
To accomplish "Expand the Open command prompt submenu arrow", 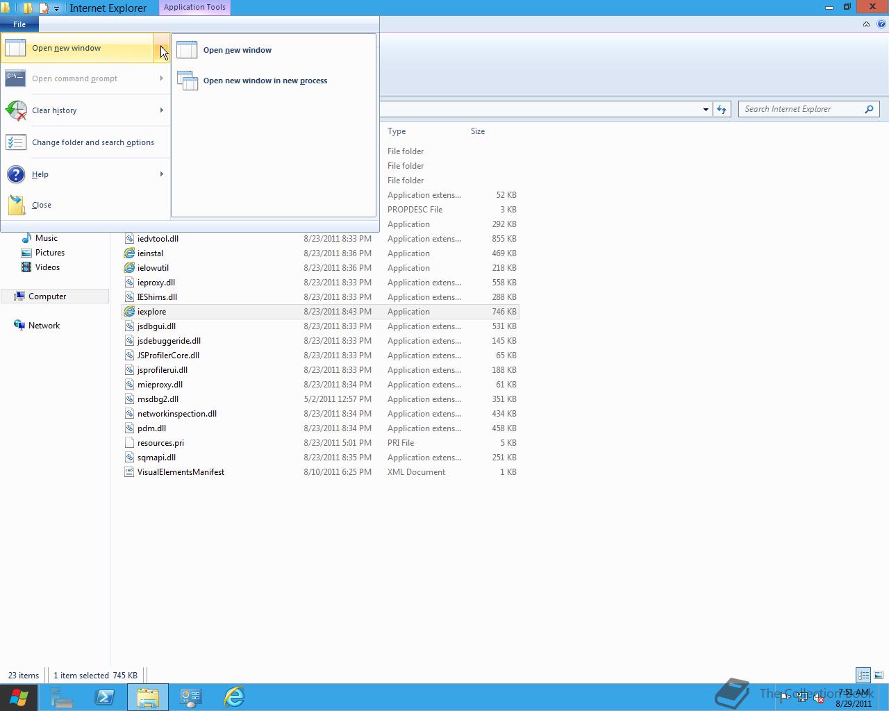I will click(x=162, y=78).
